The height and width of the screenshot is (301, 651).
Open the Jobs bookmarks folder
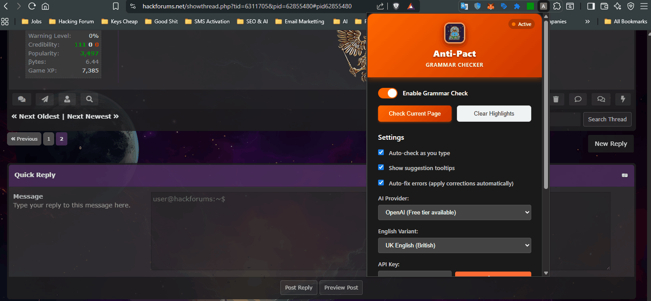tap(31, 21)
